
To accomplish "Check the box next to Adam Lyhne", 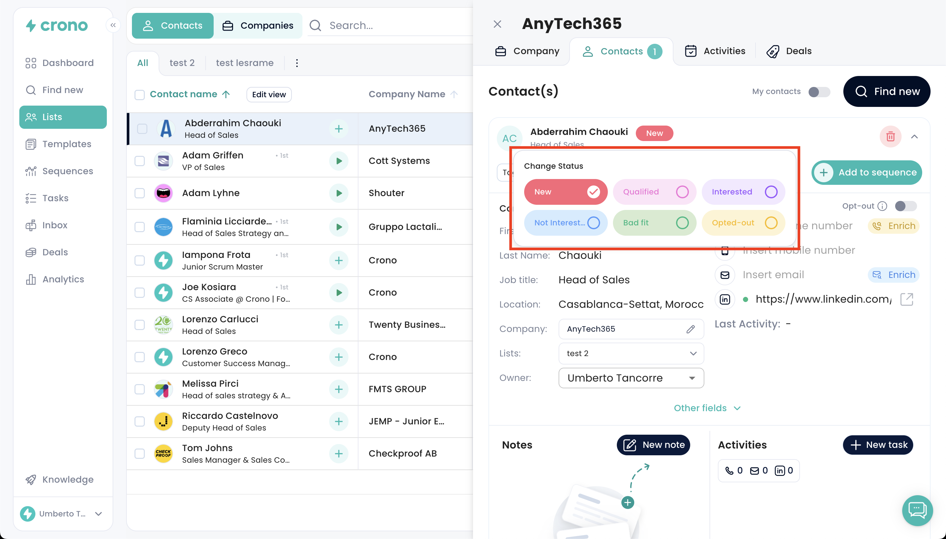I will [140, 193].
